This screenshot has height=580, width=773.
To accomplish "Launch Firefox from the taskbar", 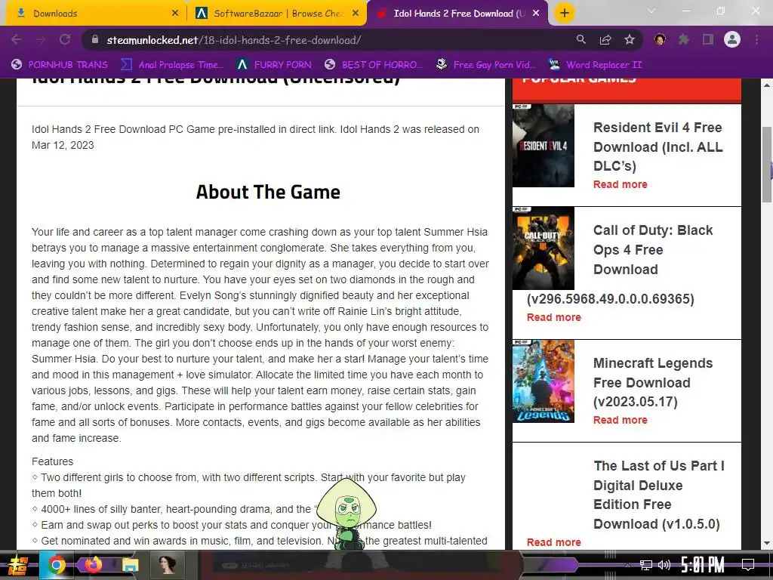I will click(93, 564).
